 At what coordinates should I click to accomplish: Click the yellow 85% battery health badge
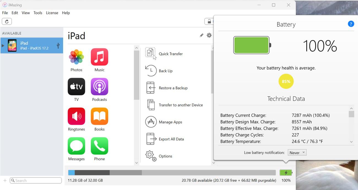(286, 81)
